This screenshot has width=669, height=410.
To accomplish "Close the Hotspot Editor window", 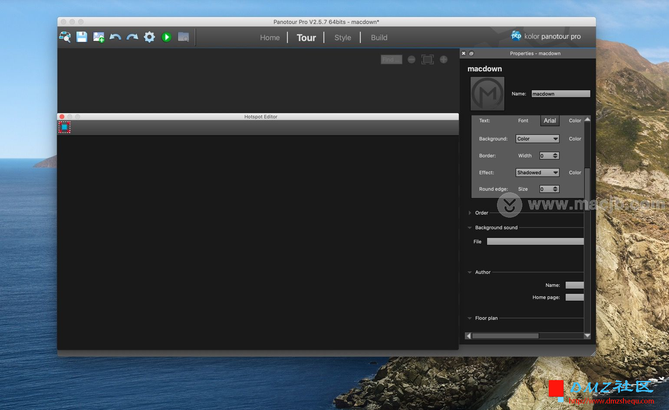I will pos(62,117).
